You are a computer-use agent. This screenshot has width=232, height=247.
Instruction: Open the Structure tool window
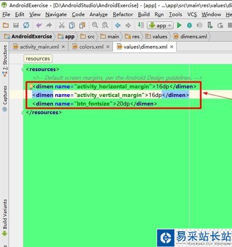(x=4, y=60)
